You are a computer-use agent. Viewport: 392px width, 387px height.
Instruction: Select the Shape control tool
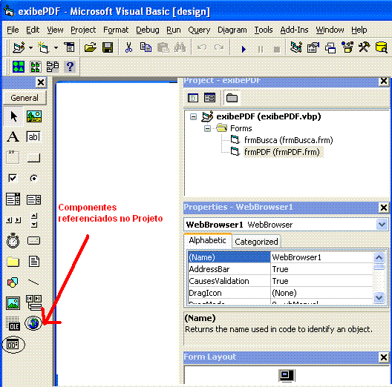pos(13,282)
